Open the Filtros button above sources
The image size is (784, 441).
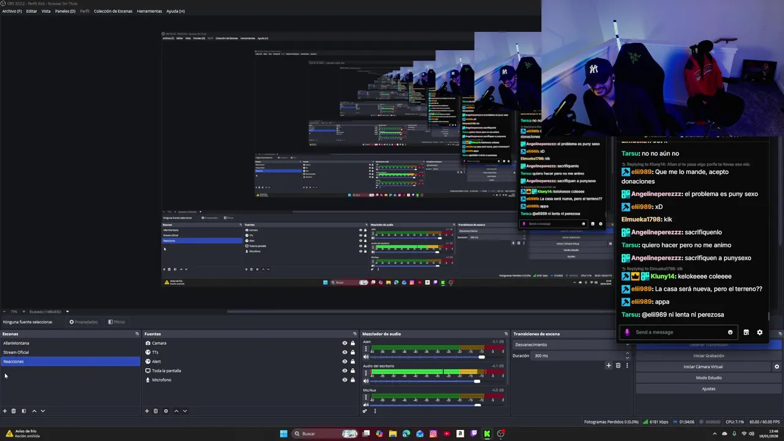(x=116, y=322)
